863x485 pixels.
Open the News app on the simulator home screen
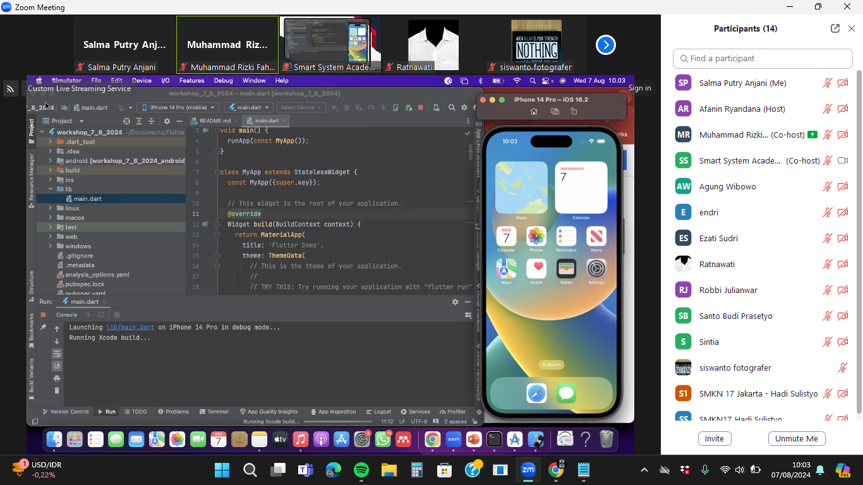[596, 237]
